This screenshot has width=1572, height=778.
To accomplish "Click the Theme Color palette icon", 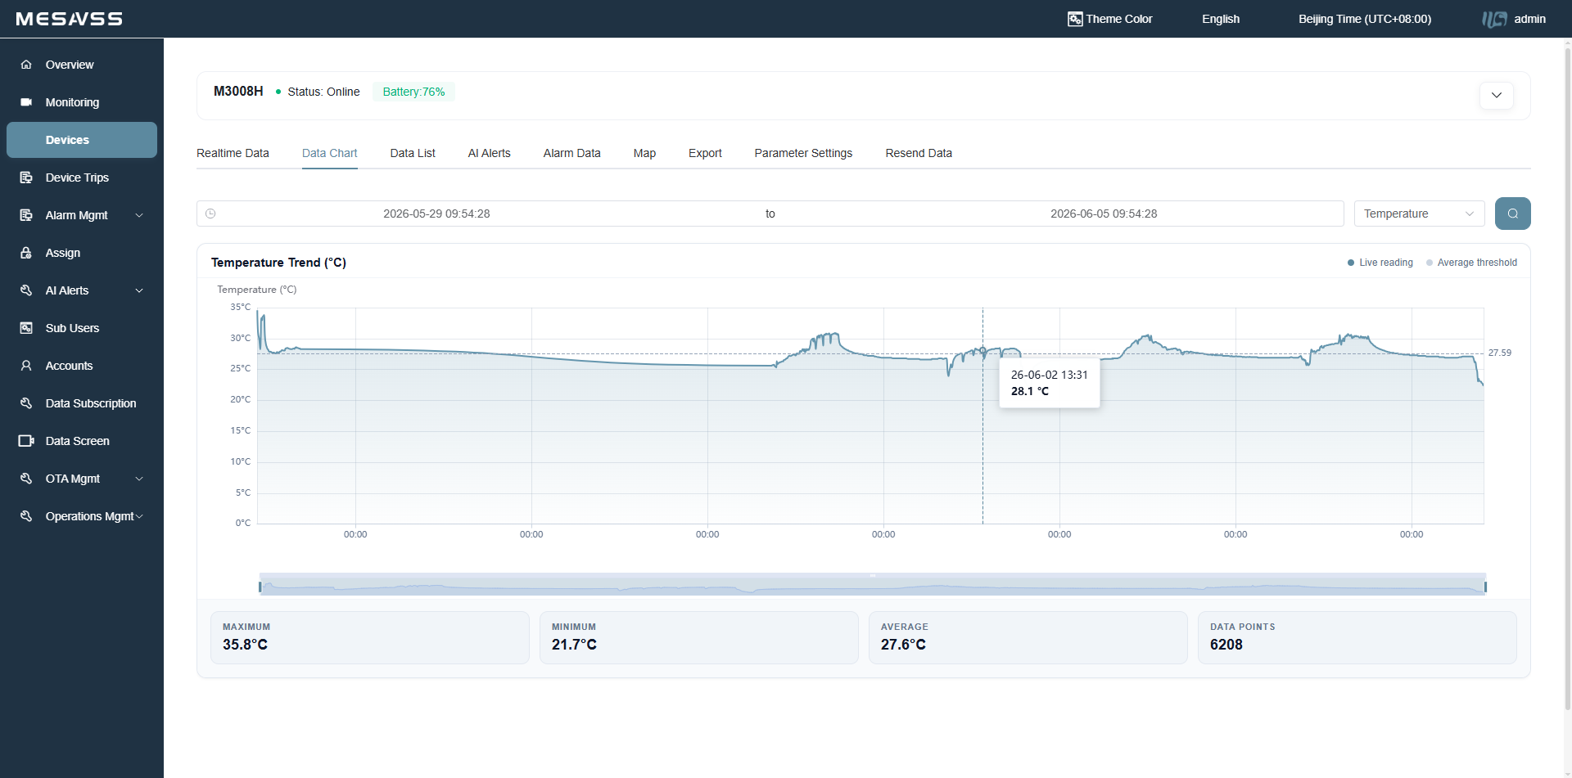I will pos(1075,19).
